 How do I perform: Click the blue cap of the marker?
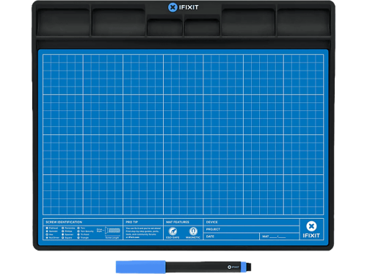tap(141, 267)
